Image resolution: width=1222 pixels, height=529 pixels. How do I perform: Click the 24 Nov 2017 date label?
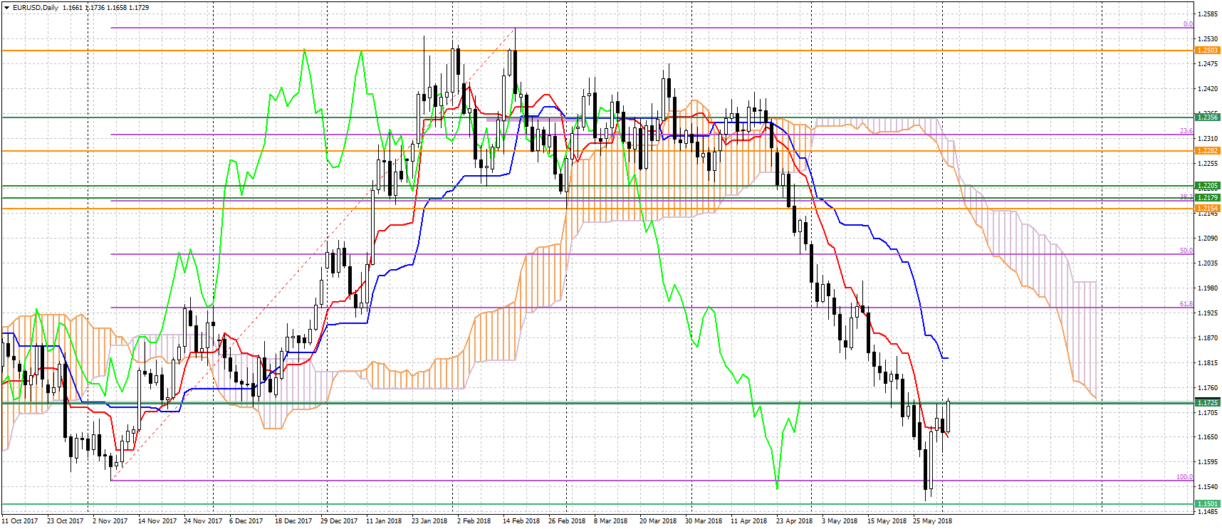click(x=203, y=521)
